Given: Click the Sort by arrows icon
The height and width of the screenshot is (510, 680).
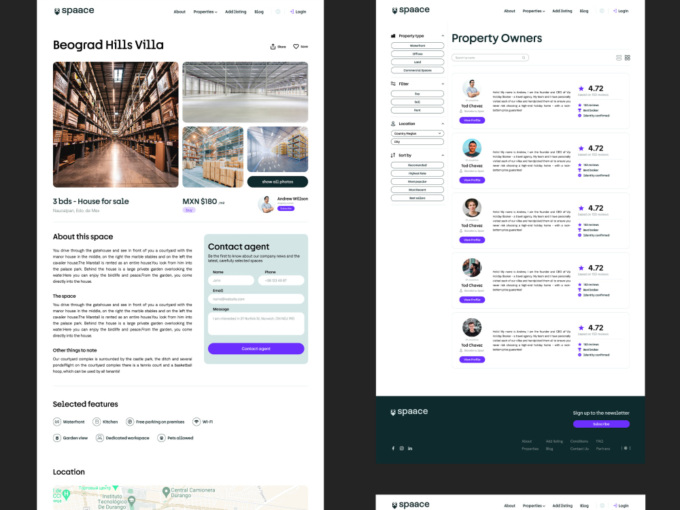Looking at the screenshot, I should (393, 155).
